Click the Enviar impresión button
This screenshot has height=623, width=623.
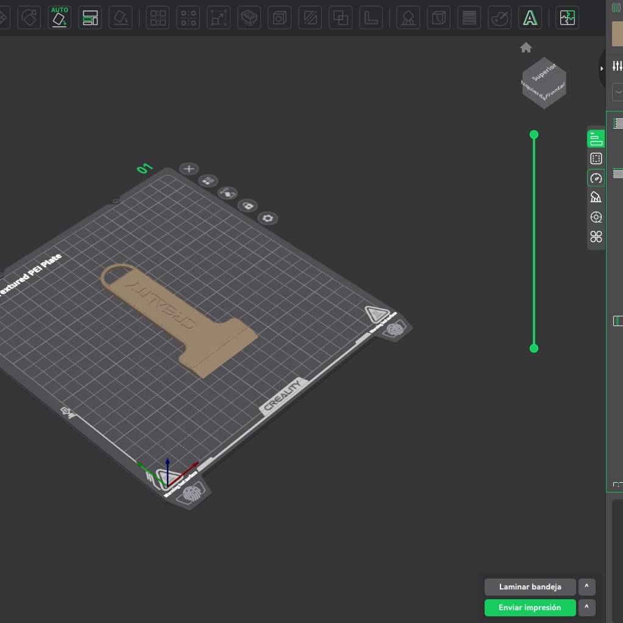point(530,607)
